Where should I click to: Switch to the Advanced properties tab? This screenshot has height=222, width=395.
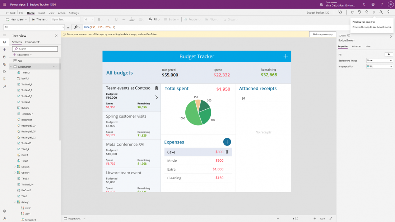click(357, 46)
